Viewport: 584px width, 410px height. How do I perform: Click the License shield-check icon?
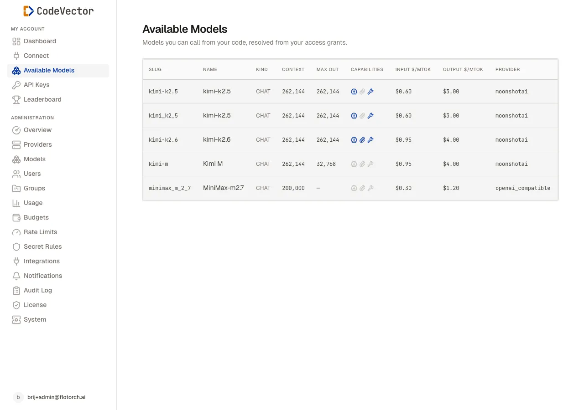pyautogui.click(x=16, y=305)
